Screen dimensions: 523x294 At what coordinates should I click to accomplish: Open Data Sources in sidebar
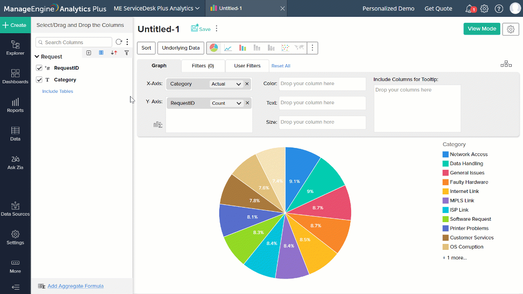point(15,209)
